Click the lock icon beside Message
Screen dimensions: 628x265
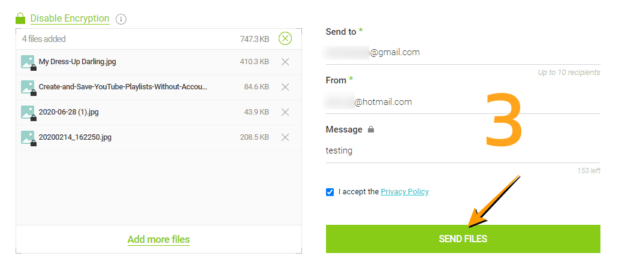[x=371, y=130]
